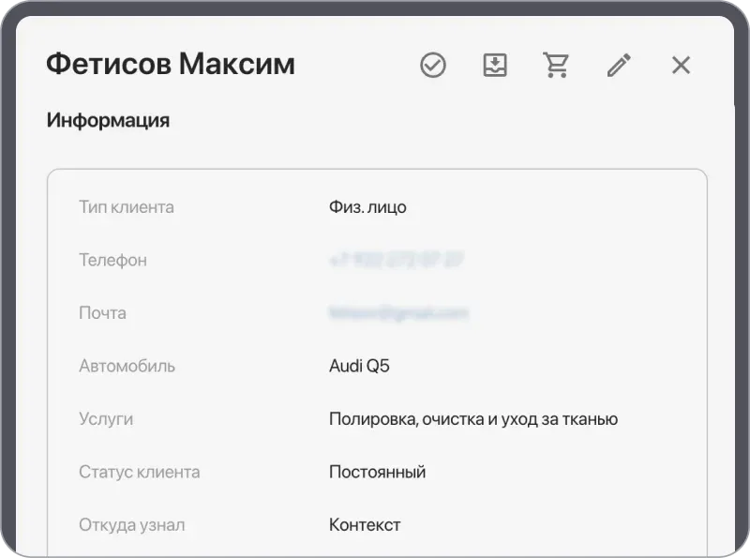This screenshot has height=558, width=750.
Task: Open client orders via the cart icon
Action: pyautogui.click(x=557, y=65)
